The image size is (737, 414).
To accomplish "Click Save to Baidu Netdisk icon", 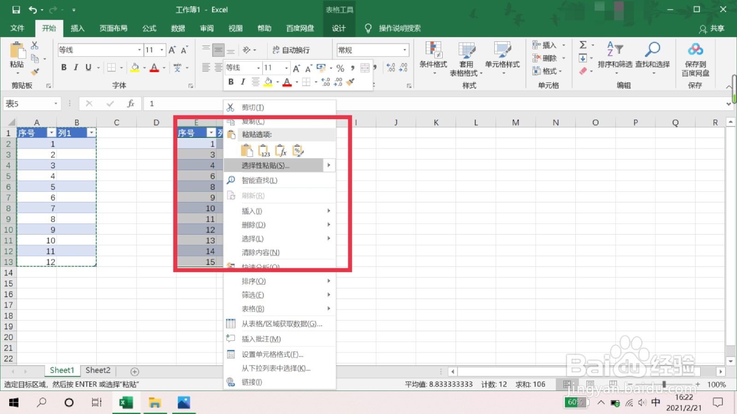I will (x=695, y=49).
